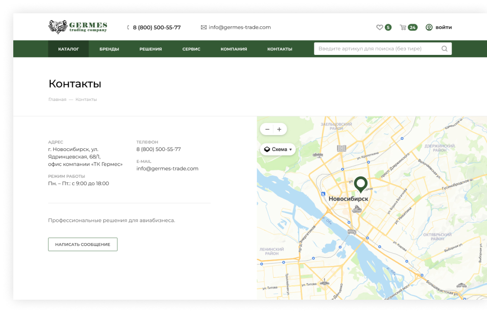Open the Решения menu item
The height and width of the screenshot is (313, 487).
(151, 49)
